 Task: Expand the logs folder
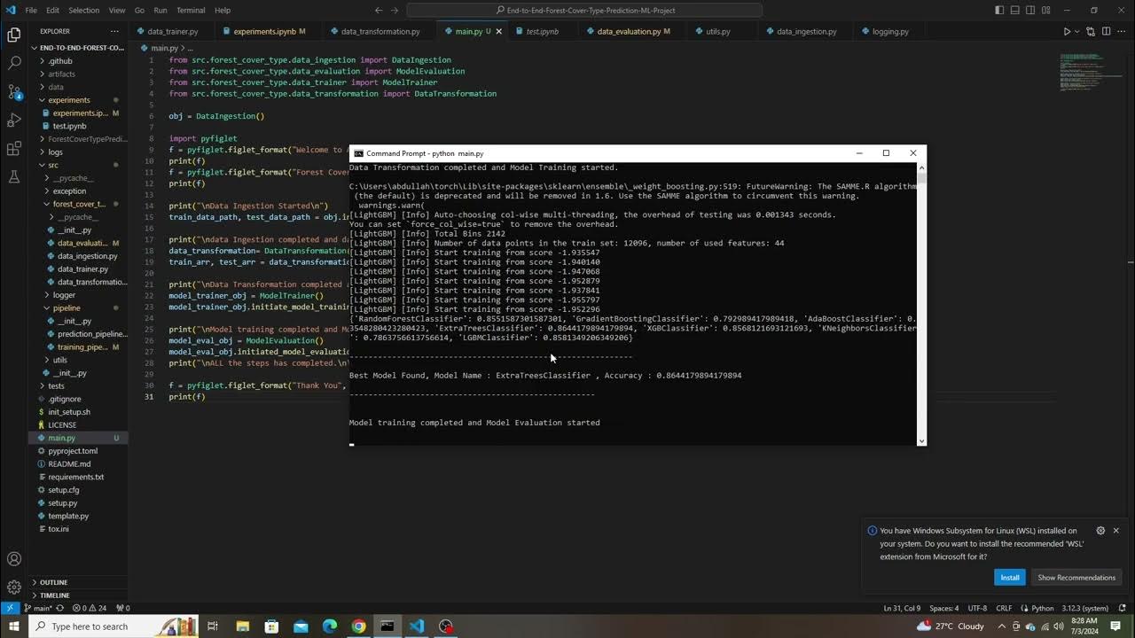(55, 152)
